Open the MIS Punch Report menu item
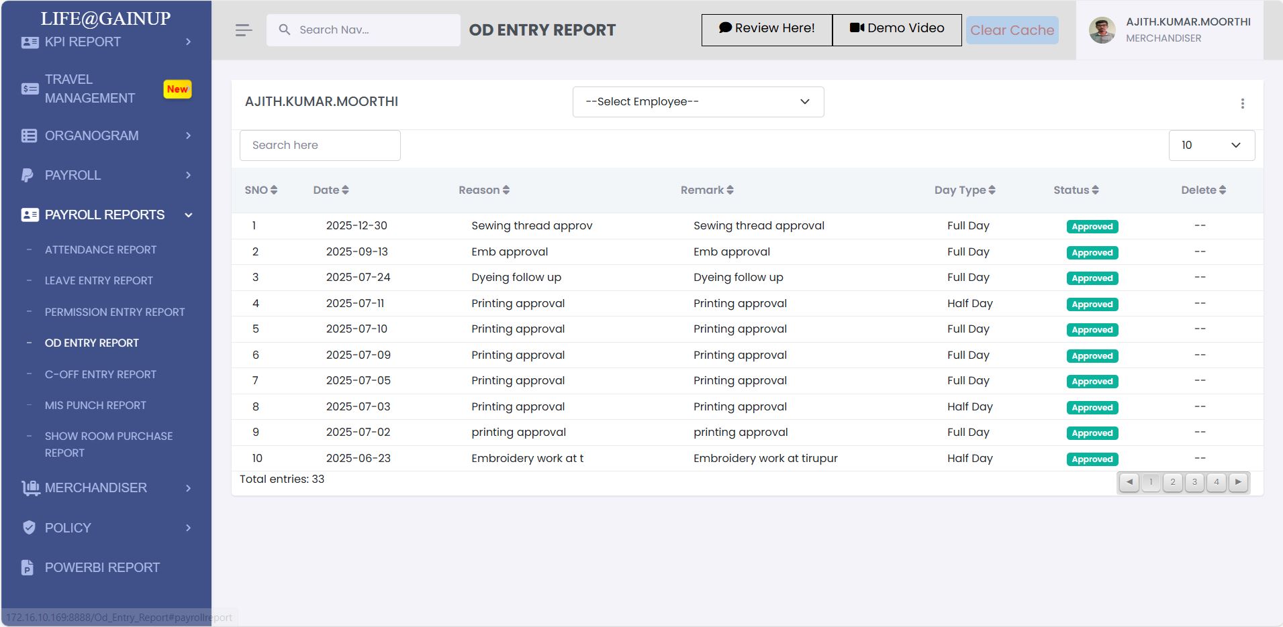The width and height of the screenshot is (1283, 627). [95, 406]
